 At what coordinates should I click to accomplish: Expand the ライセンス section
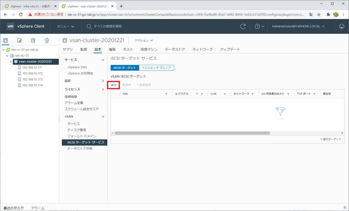coord(103,90)
